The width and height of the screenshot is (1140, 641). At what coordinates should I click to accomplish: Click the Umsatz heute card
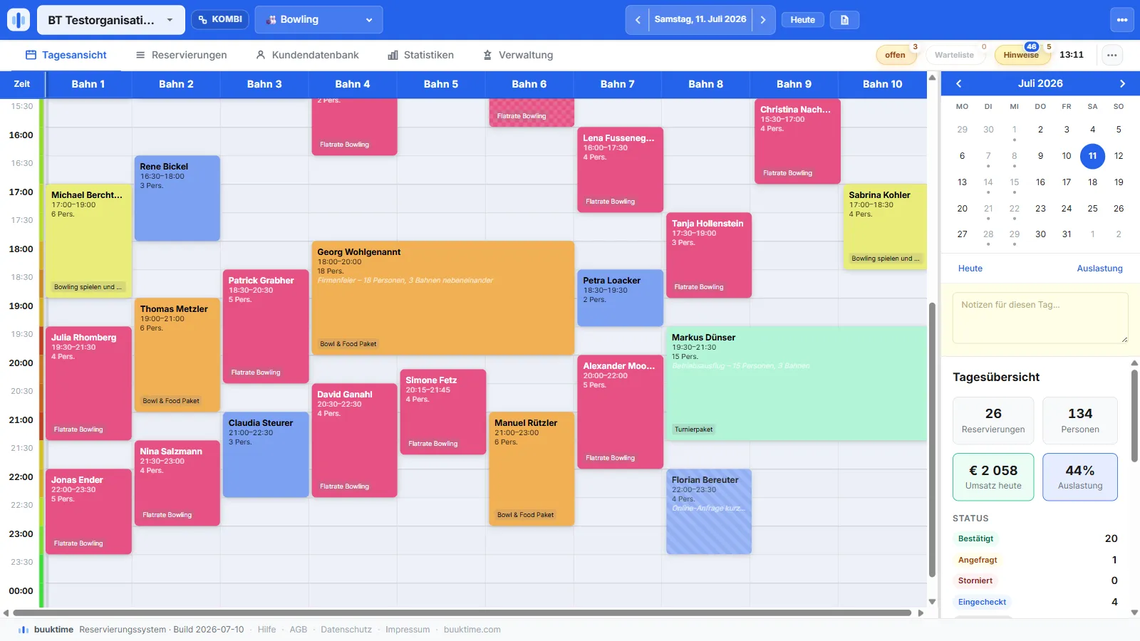point(993,477)
